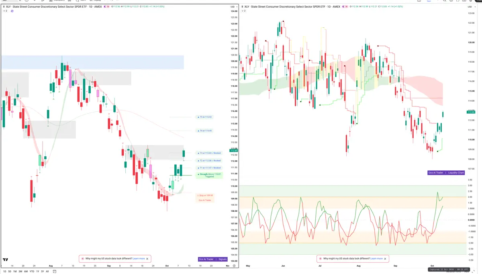
Task: Click the T5 at 115.53 target label
Action: 204,117
